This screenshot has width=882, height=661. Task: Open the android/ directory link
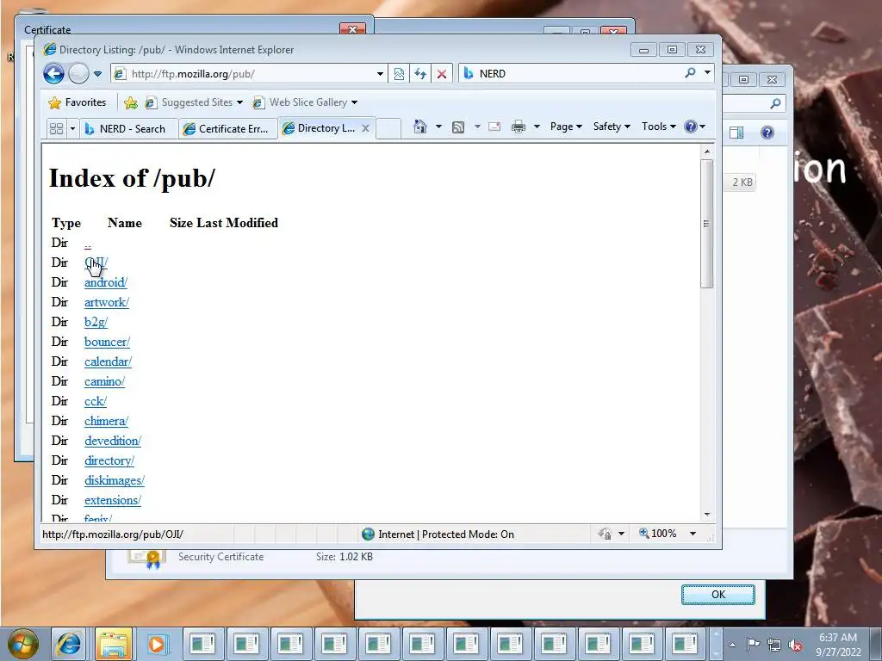click(x=106, y=282)
